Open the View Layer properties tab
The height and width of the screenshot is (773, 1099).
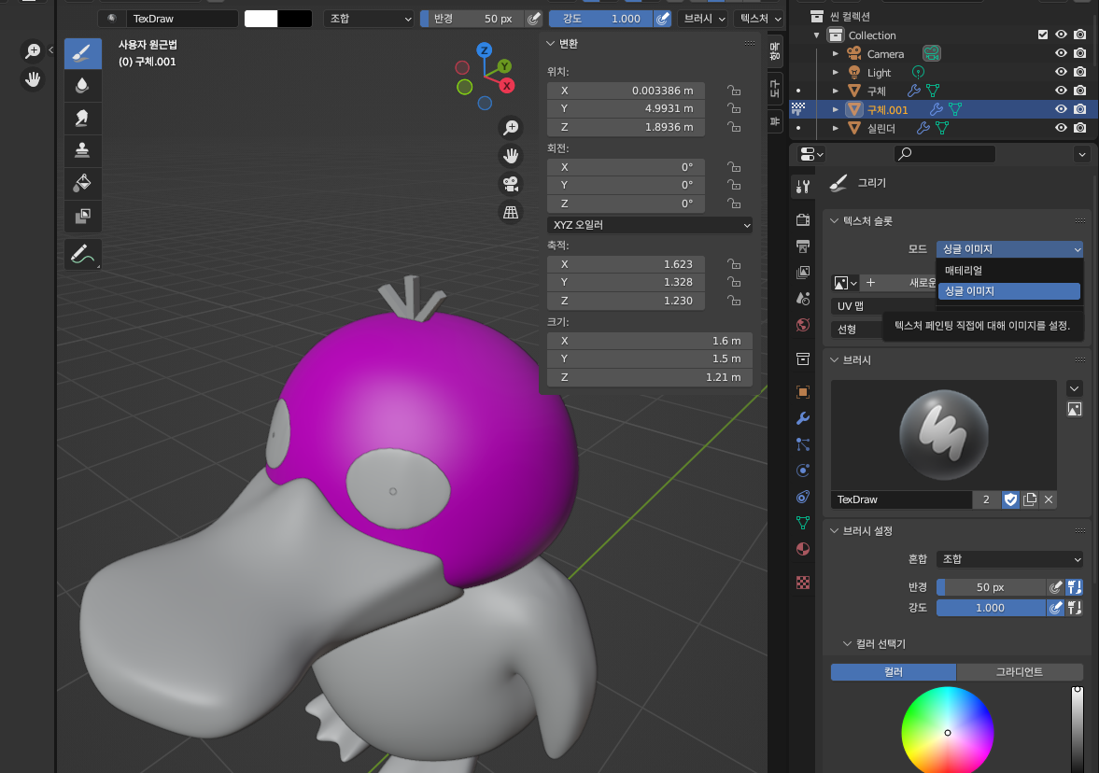coord(802,272)
